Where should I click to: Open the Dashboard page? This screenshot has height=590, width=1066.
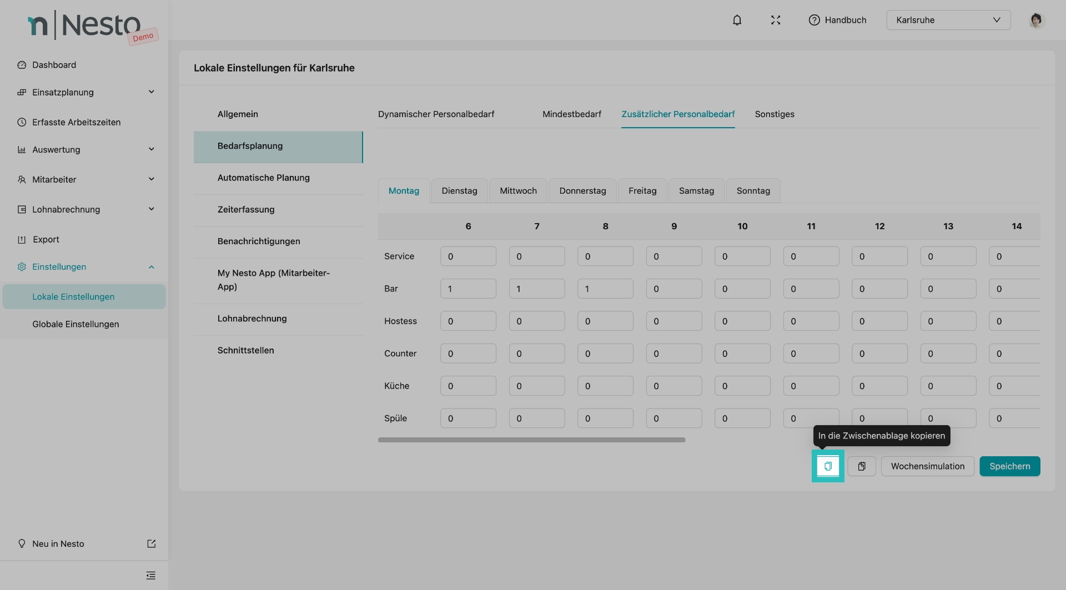[x=54, y=65]
